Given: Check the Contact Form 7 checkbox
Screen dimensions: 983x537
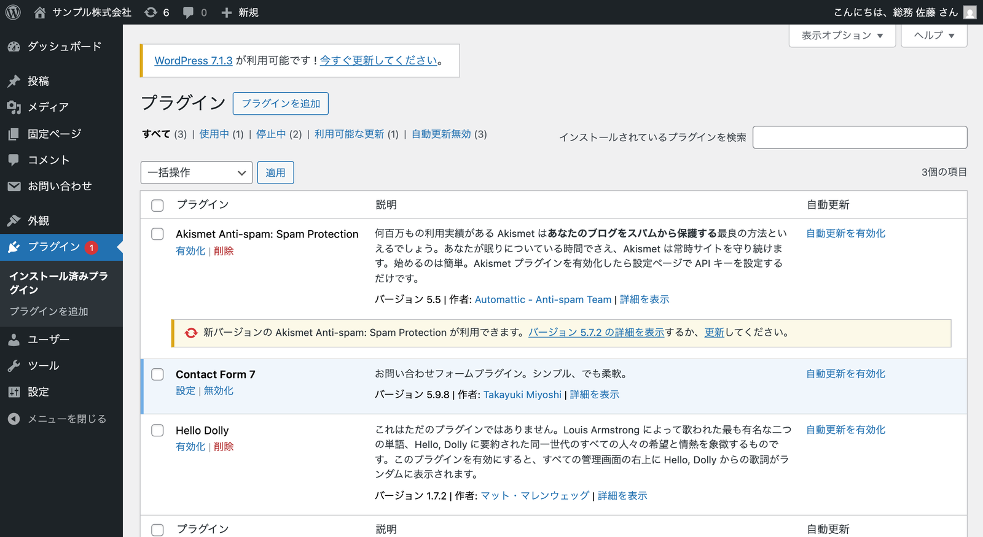Looking at the screenshot, I should pos(157,374).
